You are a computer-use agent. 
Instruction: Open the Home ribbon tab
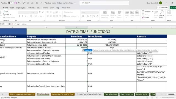[5, 8]
